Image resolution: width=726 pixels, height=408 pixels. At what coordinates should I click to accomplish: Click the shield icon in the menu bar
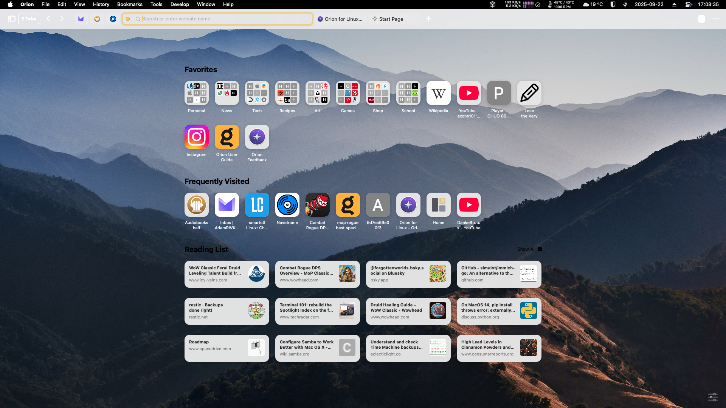pos(613,5)
